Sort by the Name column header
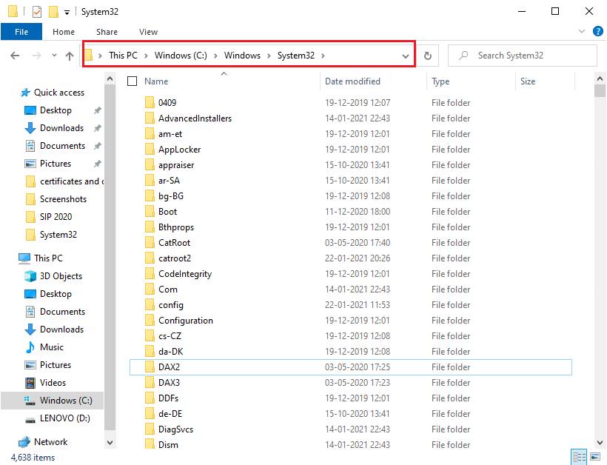Image resolution: width=607 pixels, height=465 pixels. (x=156, y=81)
